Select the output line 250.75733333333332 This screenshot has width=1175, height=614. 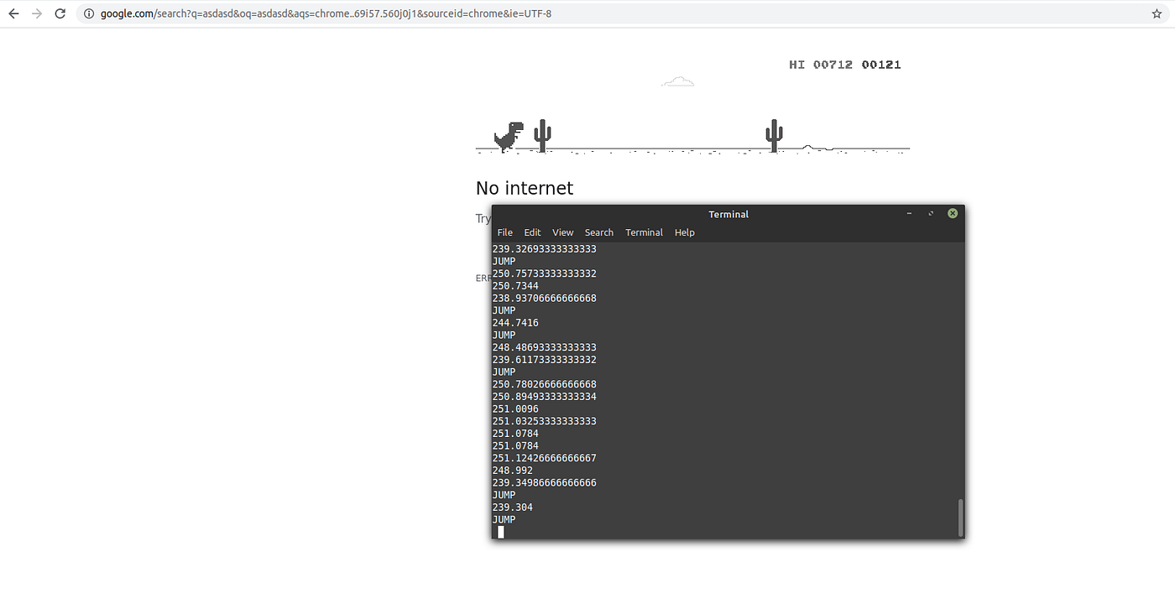pos(544,273)
